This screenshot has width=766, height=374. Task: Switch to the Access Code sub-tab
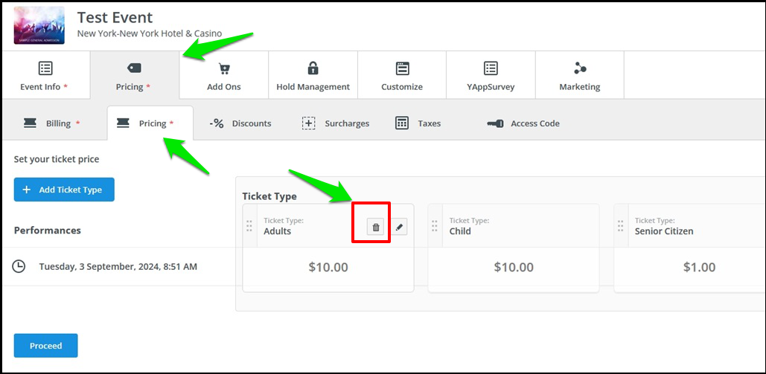[x=523, y=123]
